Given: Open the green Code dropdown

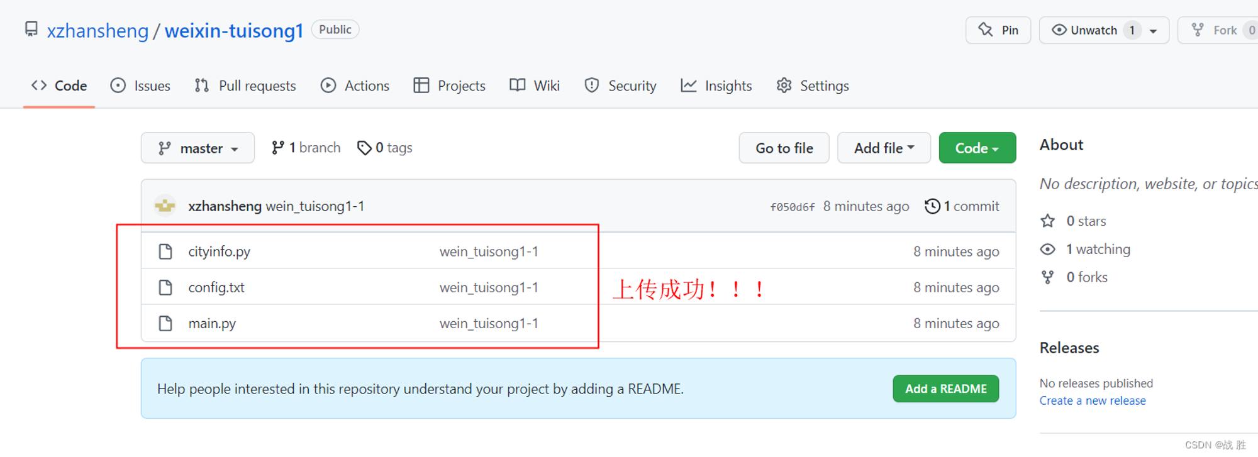Looking at the screenshot, I should pyautogui.click(x=977, y=148).
